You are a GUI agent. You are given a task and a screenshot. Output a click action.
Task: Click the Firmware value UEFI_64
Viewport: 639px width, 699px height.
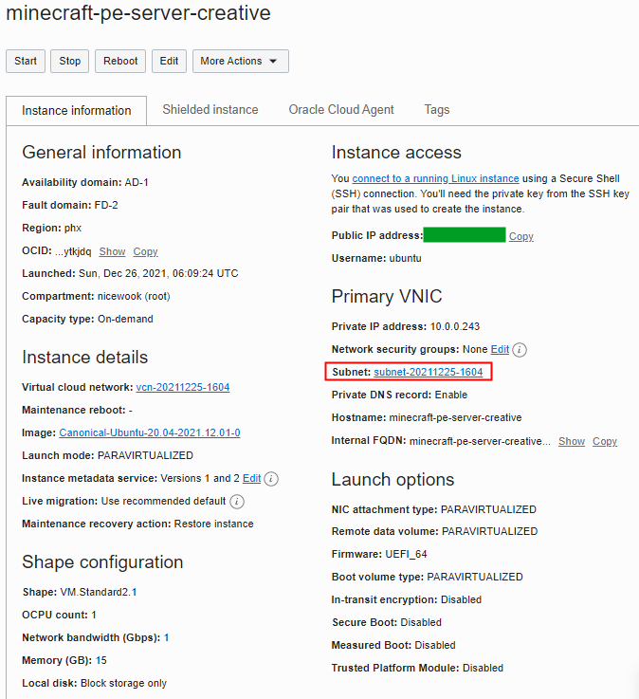[406, 554]
